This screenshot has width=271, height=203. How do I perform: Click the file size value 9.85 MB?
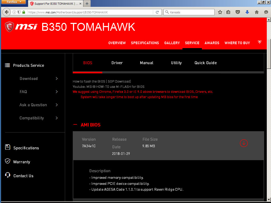149,146
